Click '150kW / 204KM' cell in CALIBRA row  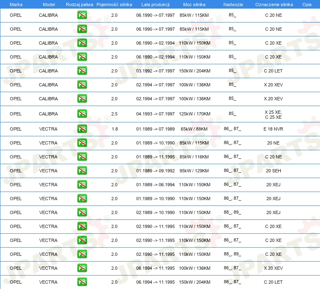194,71
